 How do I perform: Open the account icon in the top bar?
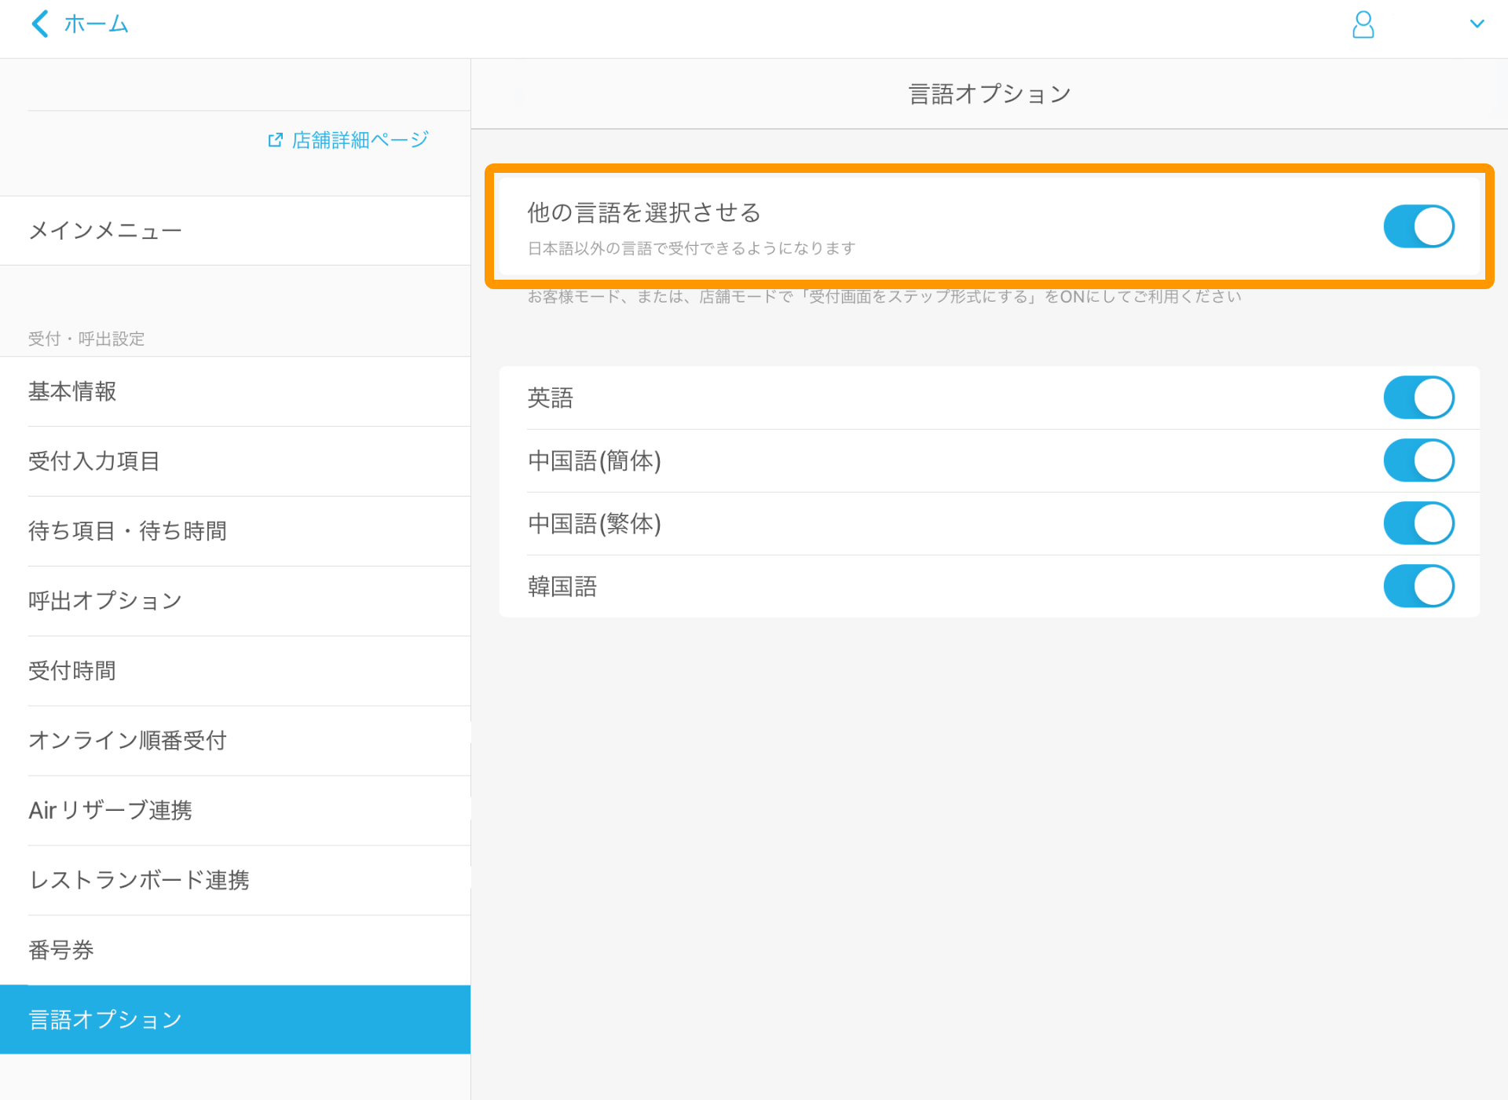tap(1363, 24)
